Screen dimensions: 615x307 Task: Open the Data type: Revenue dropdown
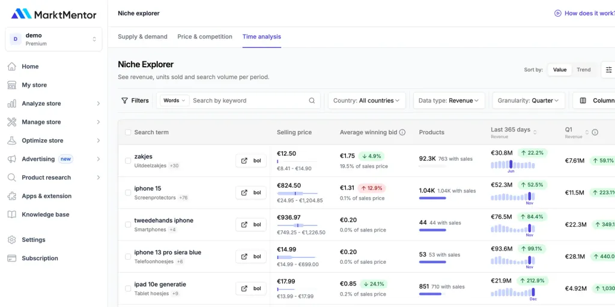click(449, 101)
